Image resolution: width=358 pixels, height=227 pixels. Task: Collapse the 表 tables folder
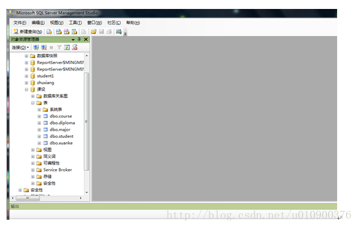click(x=33, y=103)
